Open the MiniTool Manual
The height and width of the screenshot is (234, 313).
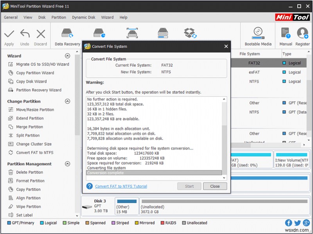pyautogui.click(x=285, y=35)
